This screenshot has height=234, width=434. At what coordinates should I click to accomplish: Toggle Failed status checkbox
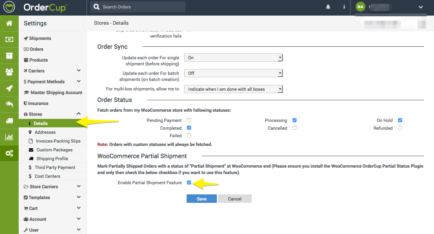coord(189,135)
